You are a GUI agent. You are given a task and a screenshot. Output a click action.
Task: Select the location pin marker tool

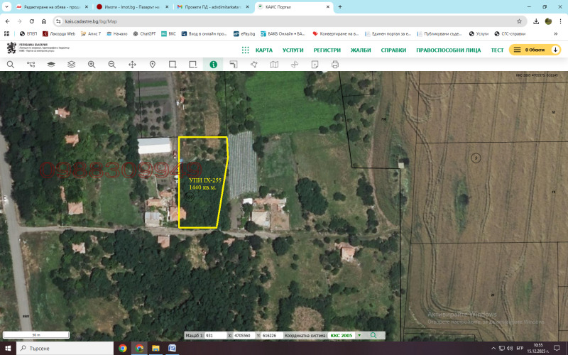tap(152, 64)
